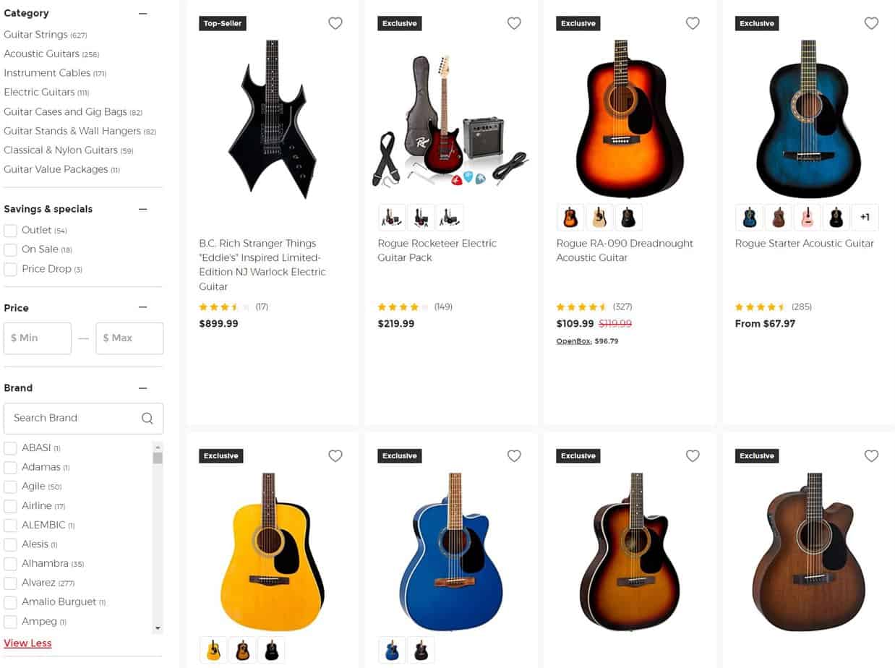The image size is (895, 668).
Task: Enable the Outlet filter
Action: point(11,230)
